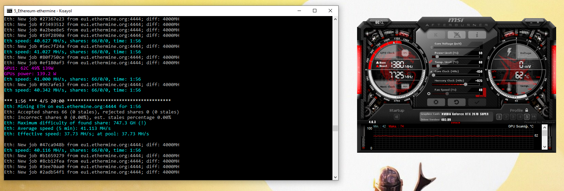
Task: Close the MSI Afterburner window
Action: tap(538, 22)
